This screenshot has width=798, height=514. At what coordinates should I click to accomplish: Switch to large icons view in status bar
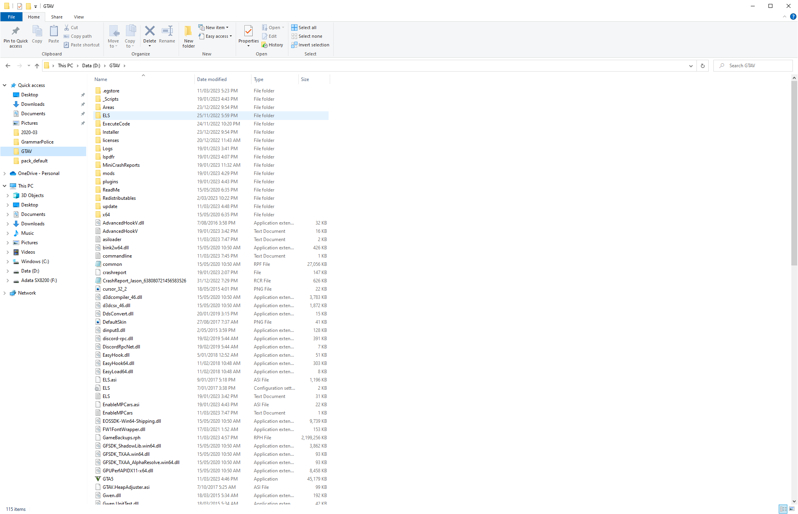coord(792,509)
